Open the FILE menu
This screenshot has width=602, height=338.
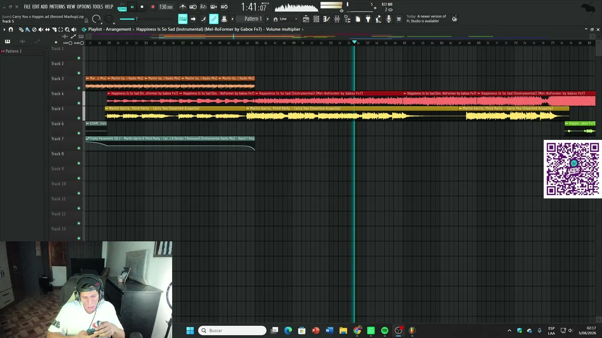click(27, 7)
